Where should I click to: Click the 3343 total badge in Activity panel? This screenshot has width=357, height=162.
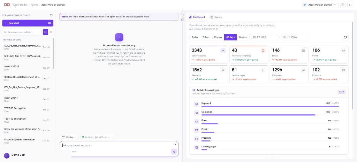(x=341, y=92)
